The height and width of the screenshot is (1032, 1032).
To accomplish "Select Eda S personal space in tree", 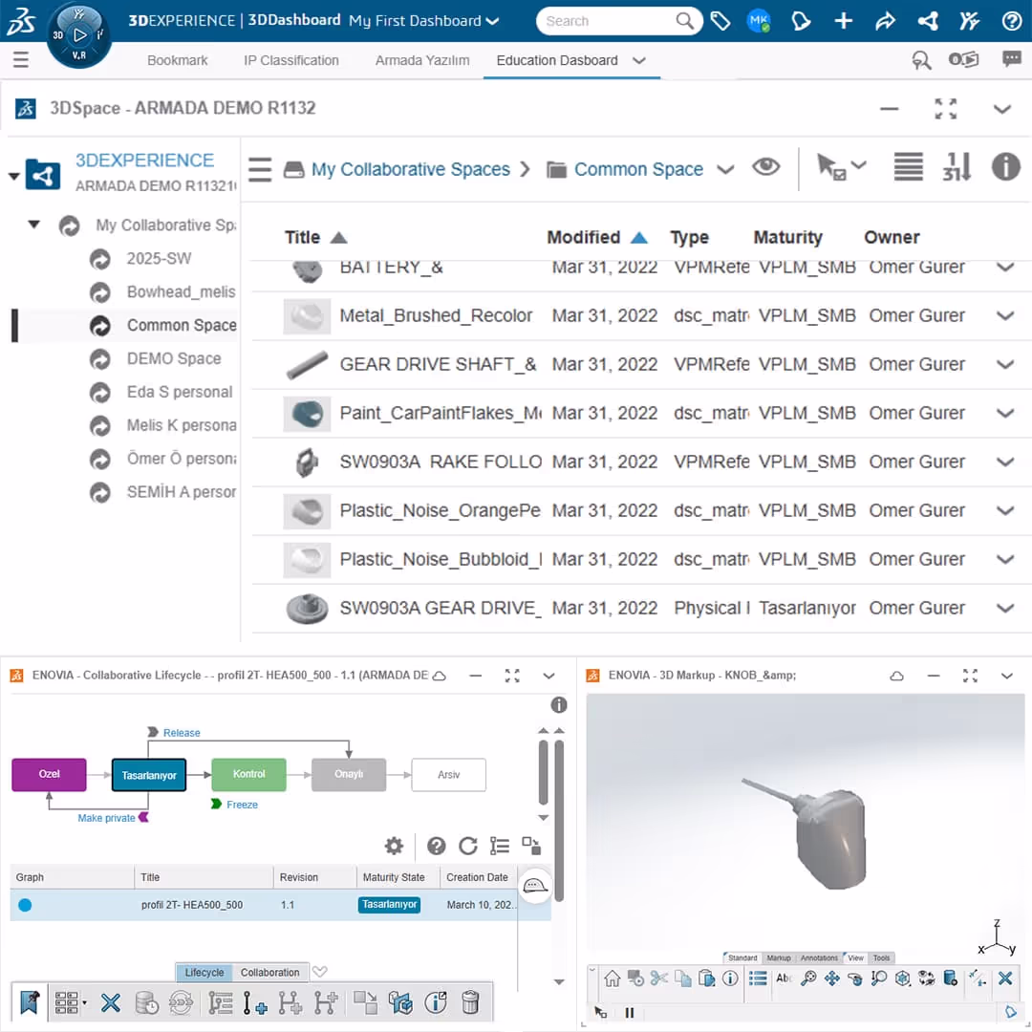I will coord(180,393).
